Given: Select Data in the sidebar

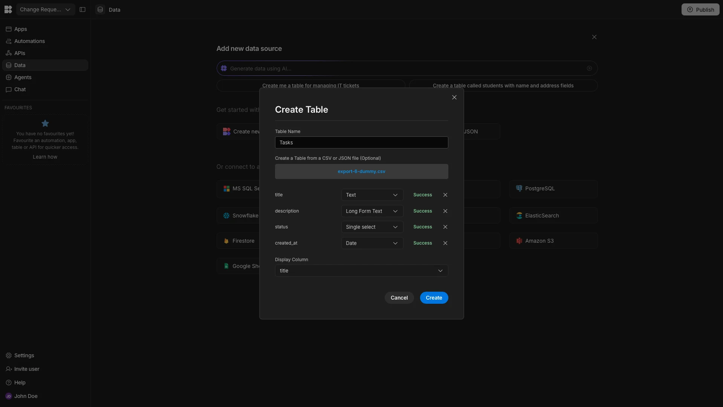Looking at the screenshot, I should 45,65.
